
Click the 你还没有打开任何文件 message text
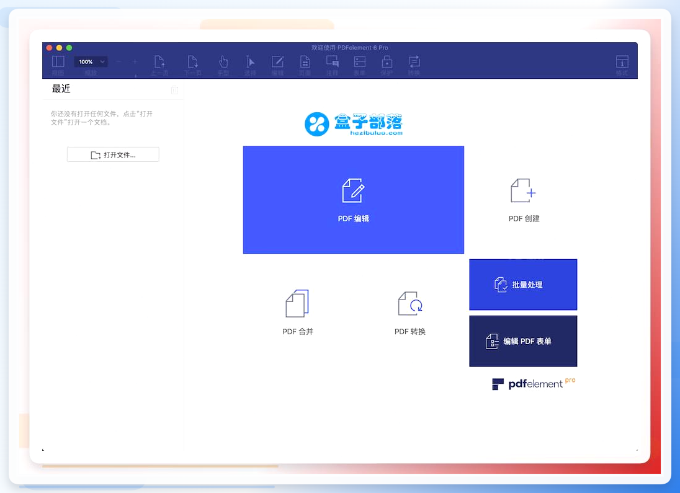tap(102, 118)
